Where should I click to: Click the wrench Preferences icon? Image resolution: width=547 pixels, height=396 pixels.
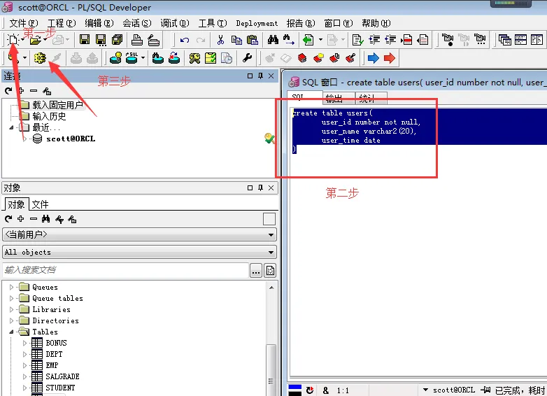[248, 58]
